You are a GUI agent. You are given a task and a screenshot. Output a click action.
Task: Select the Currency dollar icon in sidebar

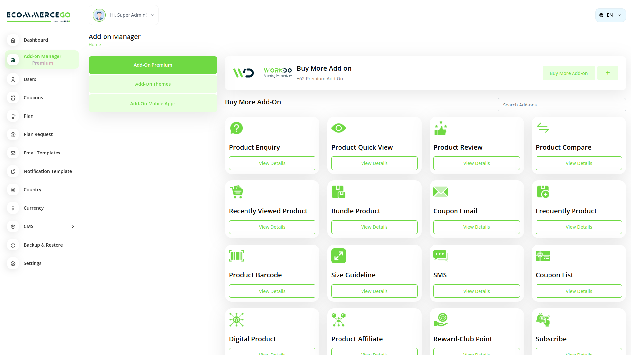pos(13,208)
